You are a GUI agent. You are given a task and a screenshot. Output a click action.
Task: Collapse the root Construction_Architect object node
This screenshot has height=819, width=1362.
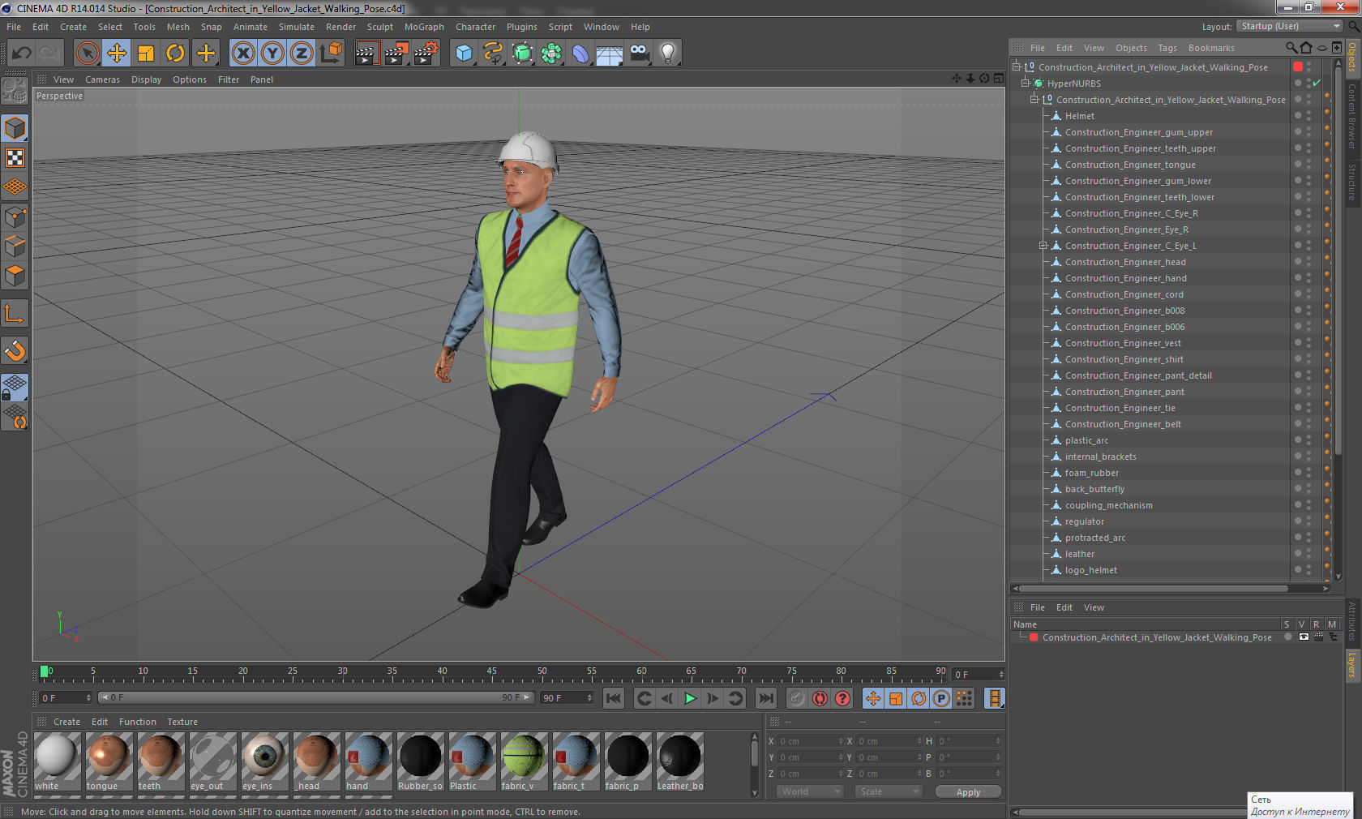(1016, 66)
